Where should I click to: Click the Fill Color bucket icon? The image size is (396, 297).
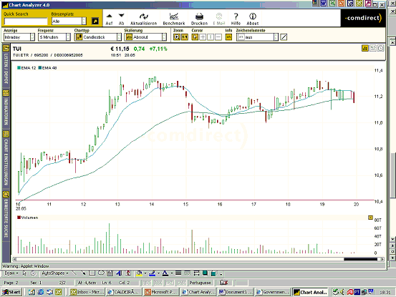tap(139, 273)
